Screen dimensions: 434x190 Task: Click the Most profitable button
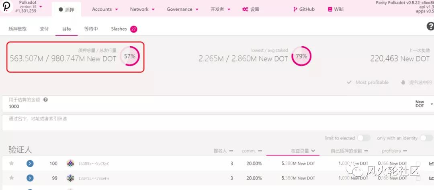tap(368, 82)
